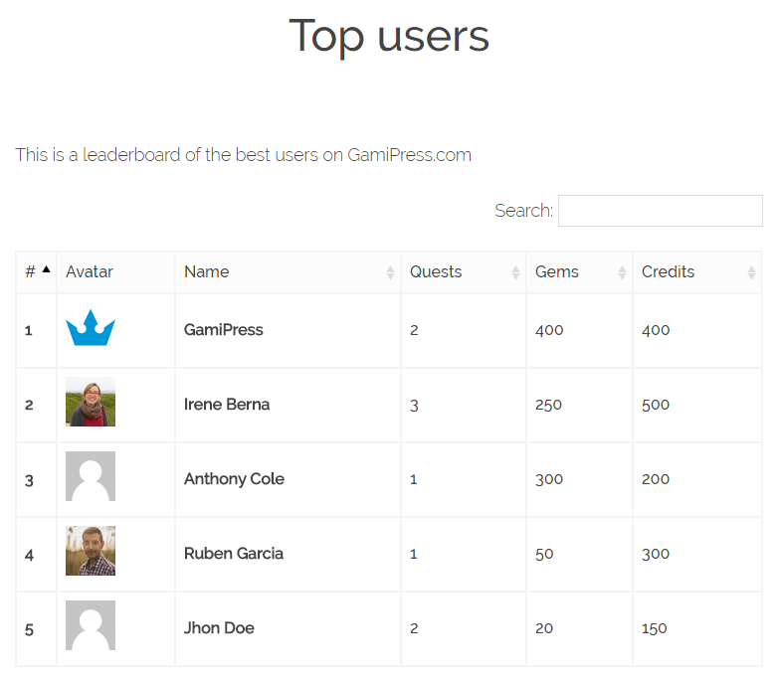Sort the table by Name column arrows
781x681 pixels.
coord(390,272)
